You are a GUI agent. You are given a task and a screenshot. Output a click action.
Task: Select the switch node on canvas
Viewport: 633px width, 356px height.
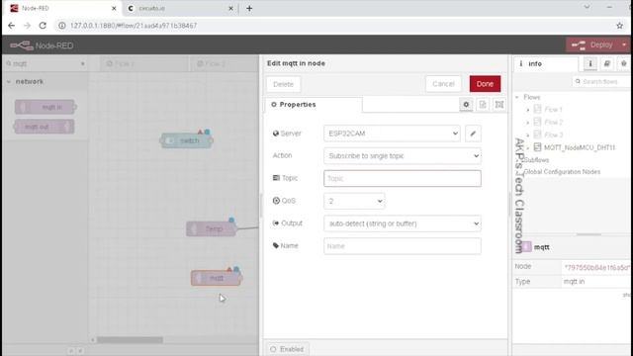[x=187, y=140]
